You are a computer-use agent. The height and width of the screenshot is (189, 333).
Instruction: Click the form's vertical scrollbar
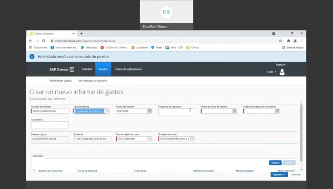[301, 132]
